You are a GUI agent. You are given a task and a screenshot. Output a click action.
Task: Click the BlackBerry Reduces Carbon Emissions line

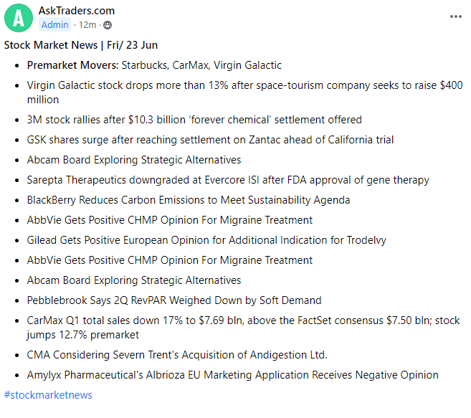click(189, 200)
